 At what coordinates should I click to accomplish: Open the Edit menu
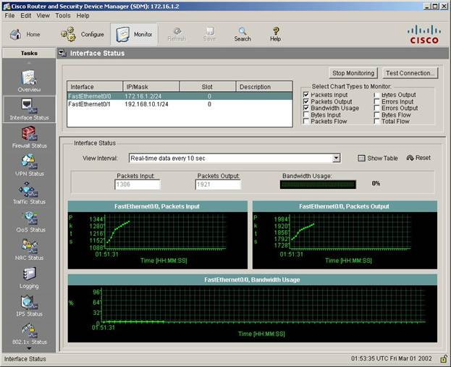pyautogui.click(x=25, y=15)
